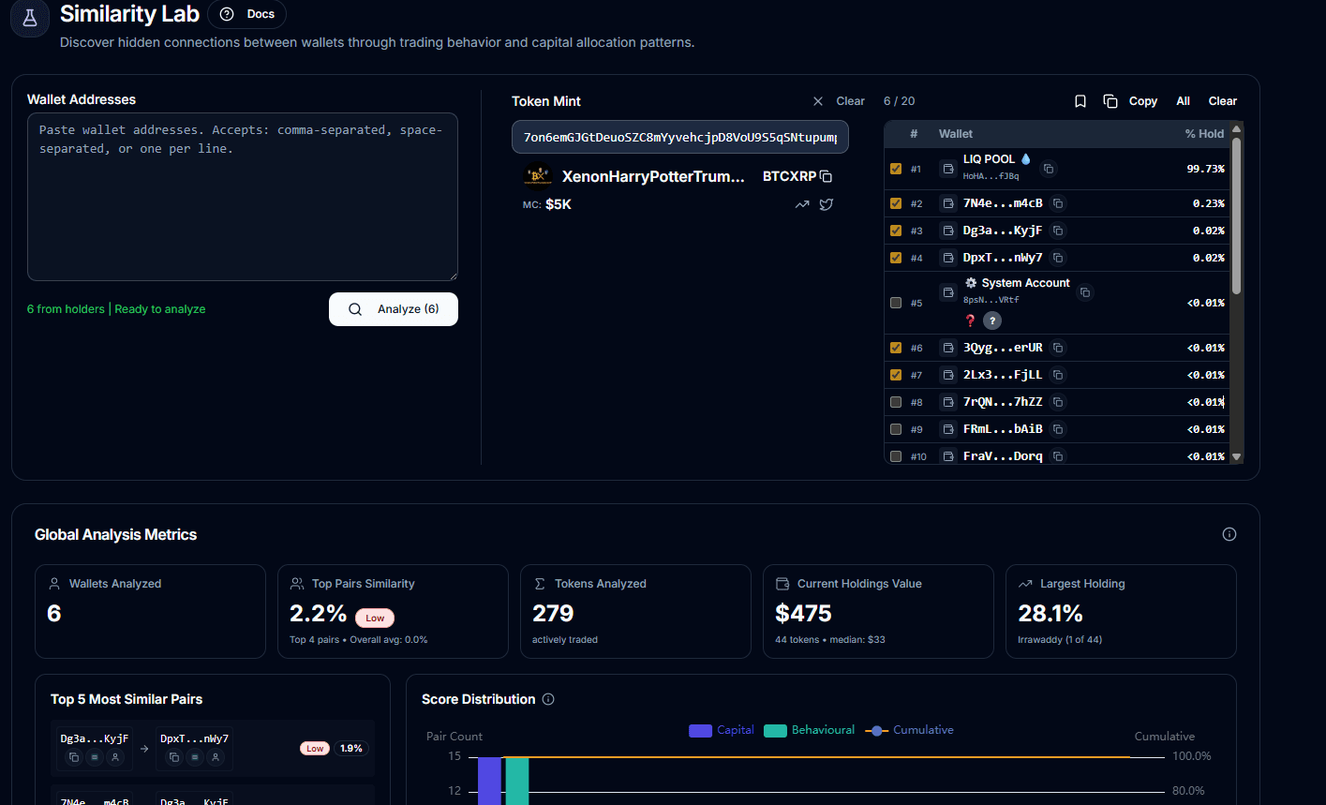Click inside the wallet addresses text area
The image size is (1326, 805).
pyautogui.click(x=242, y=197)
